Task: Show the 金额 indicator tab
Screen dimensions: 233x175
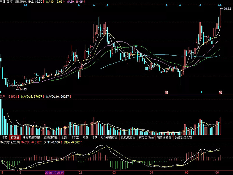Action: click(64, 137)
